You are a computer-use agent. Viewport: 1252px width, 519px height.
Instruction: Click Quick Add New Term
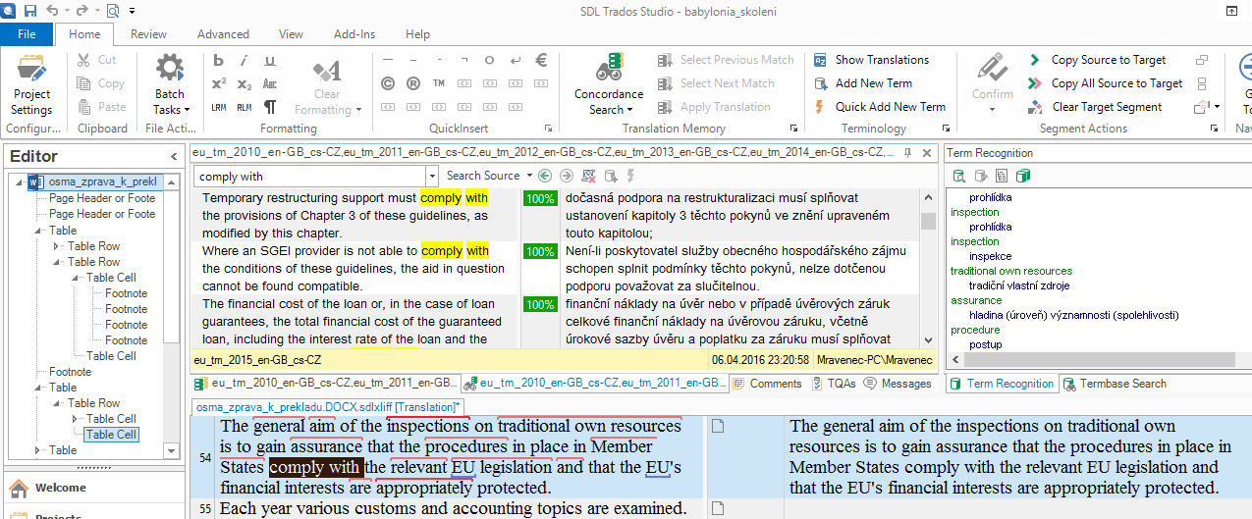pos(879,107)
